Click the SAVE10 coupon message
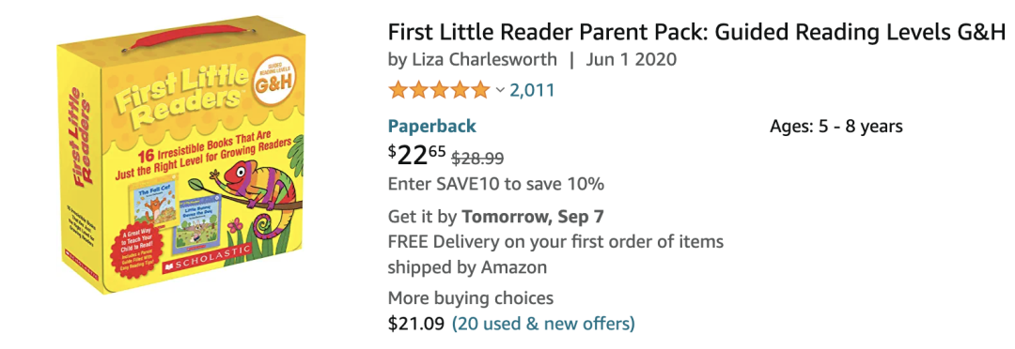The width and height of the screenshot is (1015, 349). (x=496, y=184)
